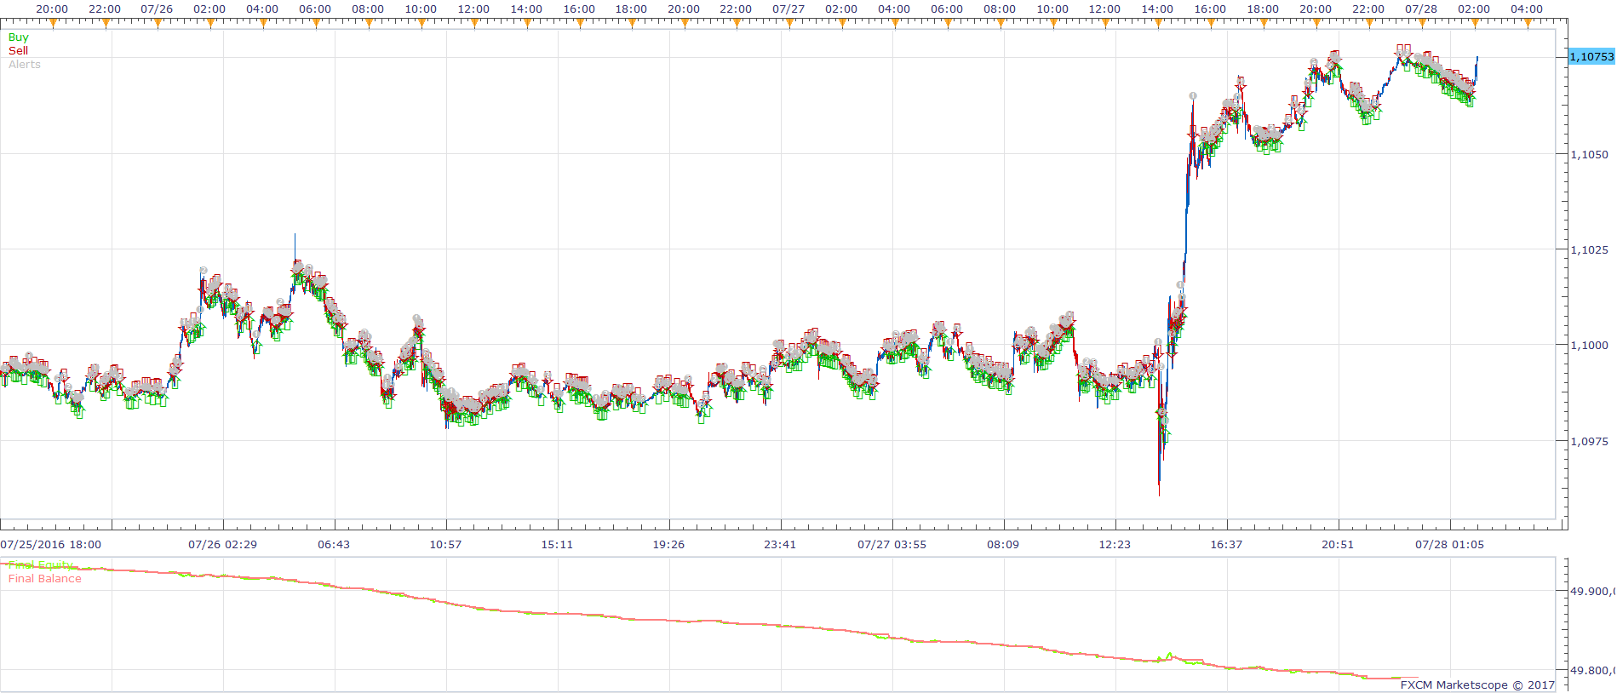Viewport: 1617px width, 693px height.
Task: Click the green equity bump near 49.800
Action: (1169, 656)
